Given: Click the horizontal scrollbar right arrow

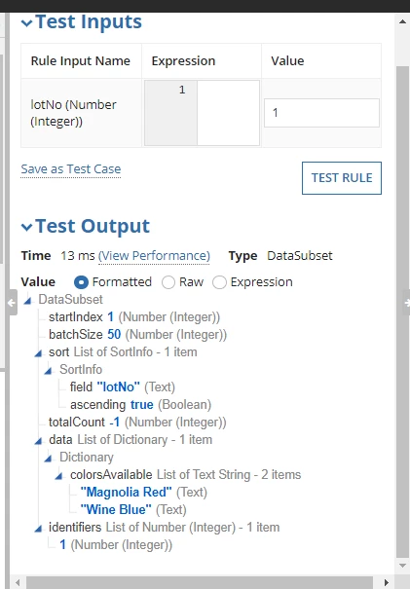Looking at the screenshot, I should 387,582.
